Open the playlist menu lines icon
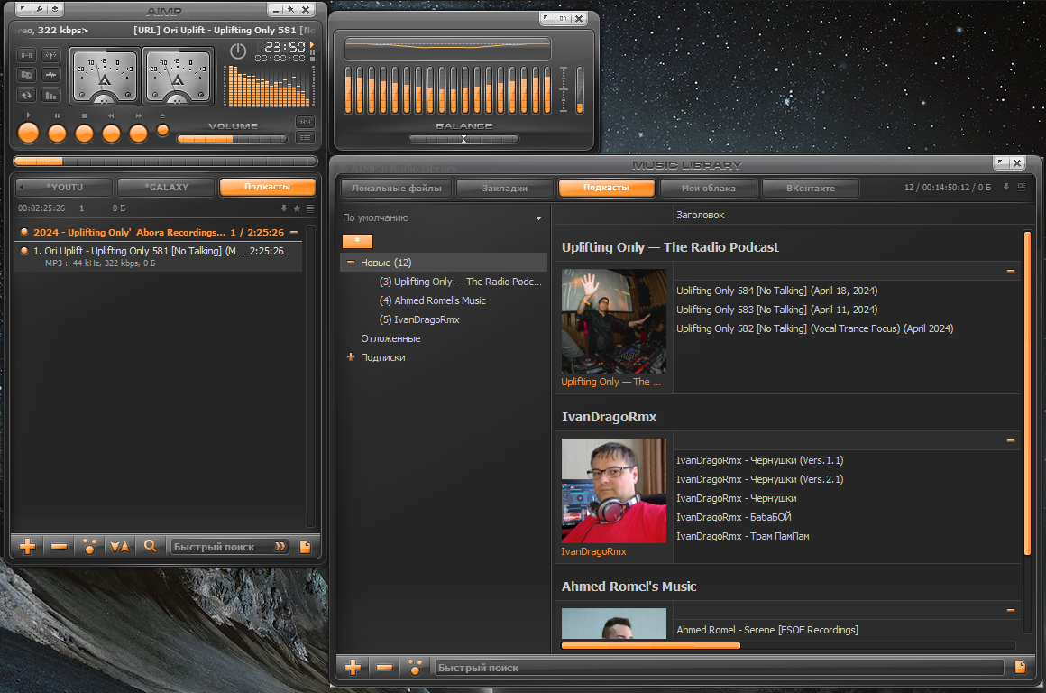This screenshot has width=1046, height=693. [310, 208]
